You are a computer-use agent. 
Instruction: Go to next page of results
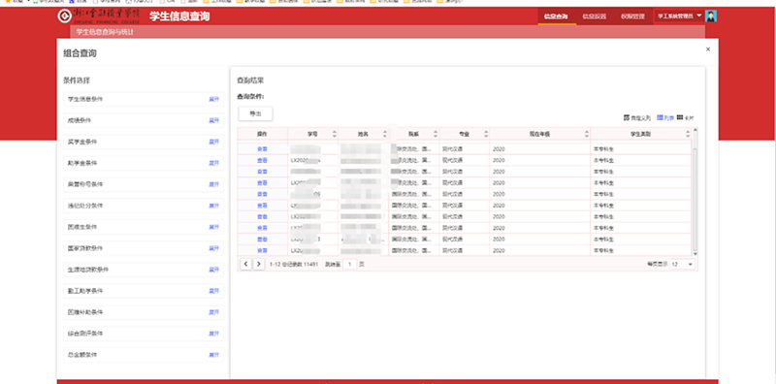tap(259, 265)
